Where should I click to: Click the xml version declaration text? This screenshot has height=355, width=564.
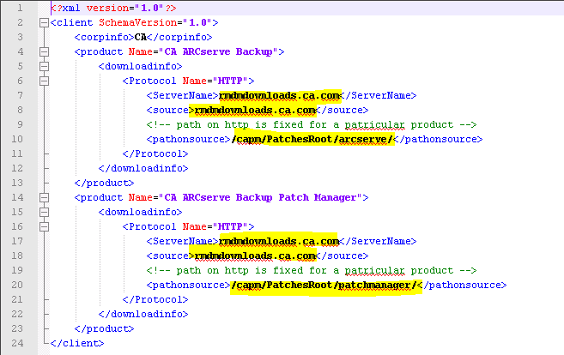[113, 9]
